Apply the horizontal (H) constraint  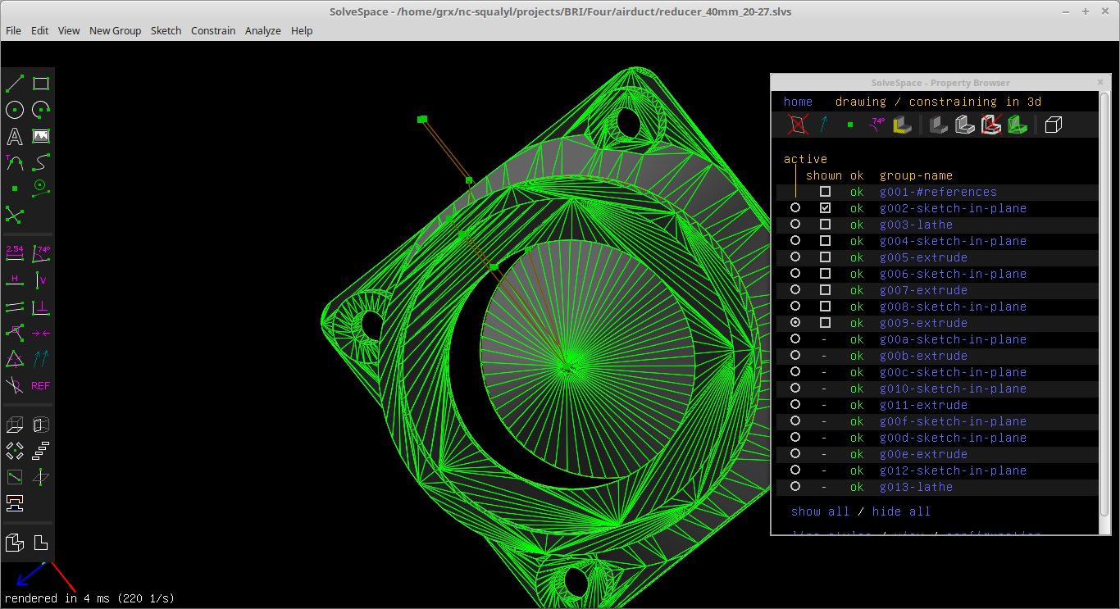click(x=15, y=280)
